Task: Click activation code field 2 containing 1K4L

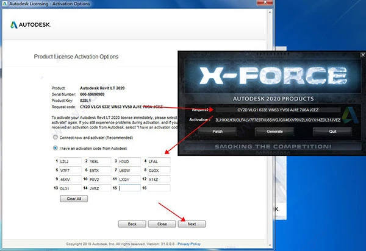Action: click(100, 161)
